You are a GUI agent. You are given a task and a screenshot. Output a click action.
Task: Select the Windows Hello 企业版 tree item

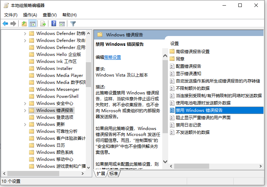coord(59,54)
